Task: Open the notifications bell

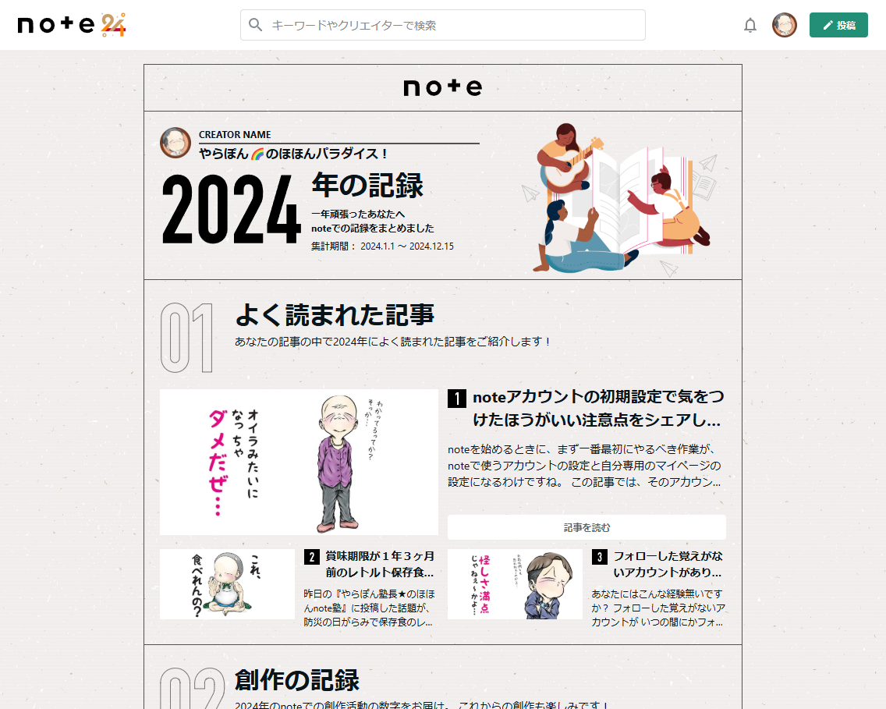Action: point(750,25)
